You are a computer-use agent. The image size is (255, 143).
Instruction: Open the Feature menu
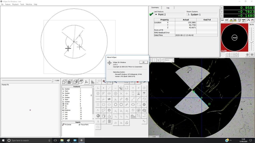8,5
